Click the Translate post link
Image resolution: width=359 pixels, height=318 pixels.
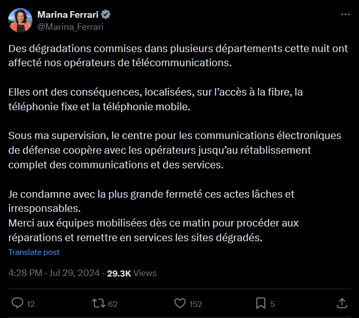coord(34,252)
